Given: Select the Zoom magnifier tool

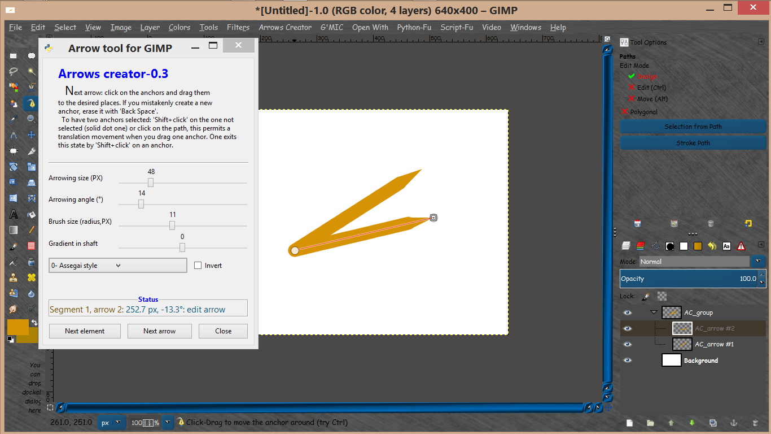Looking at the screenshot, I should (x=32, y=119).
